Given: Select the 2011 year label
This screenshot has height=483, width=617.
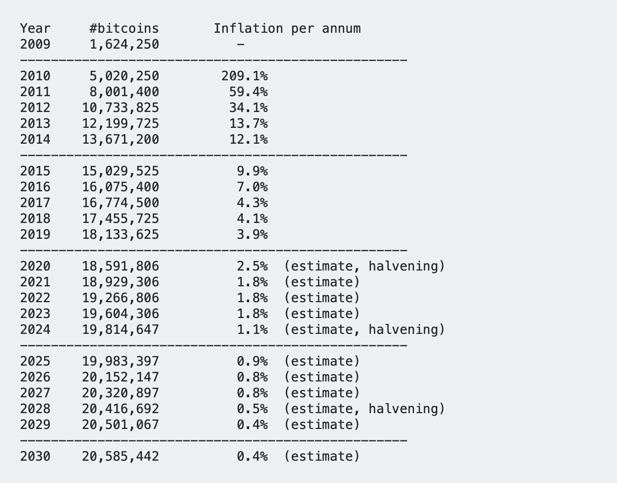Looking at the screenshot, I should tap(35, 92).
